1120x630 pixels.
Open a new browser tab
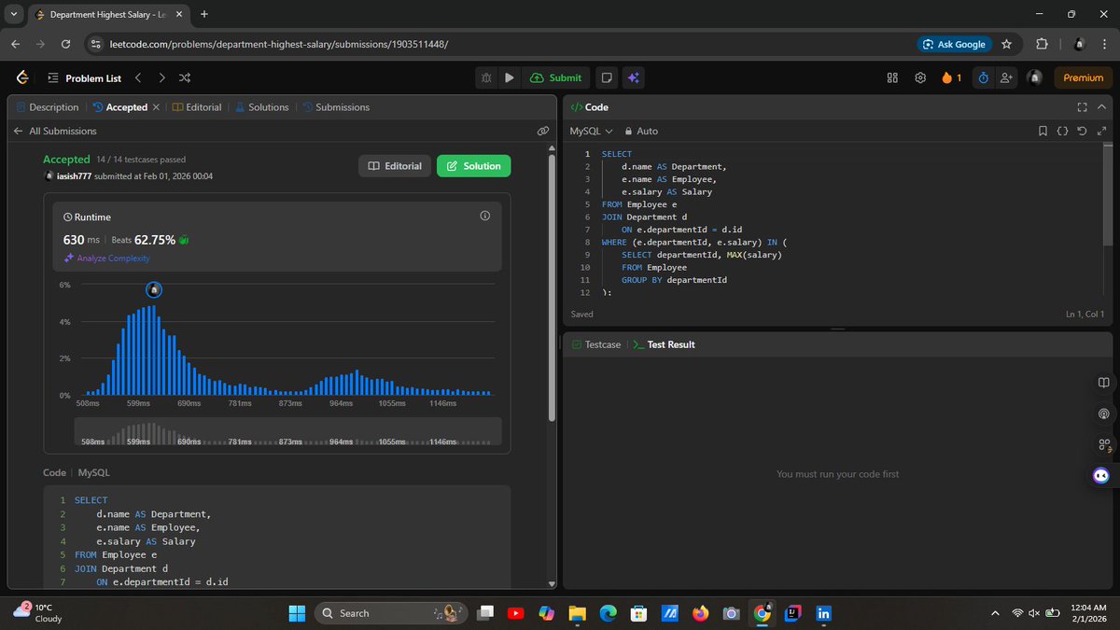pyautogui.click(x=203, y=14)
